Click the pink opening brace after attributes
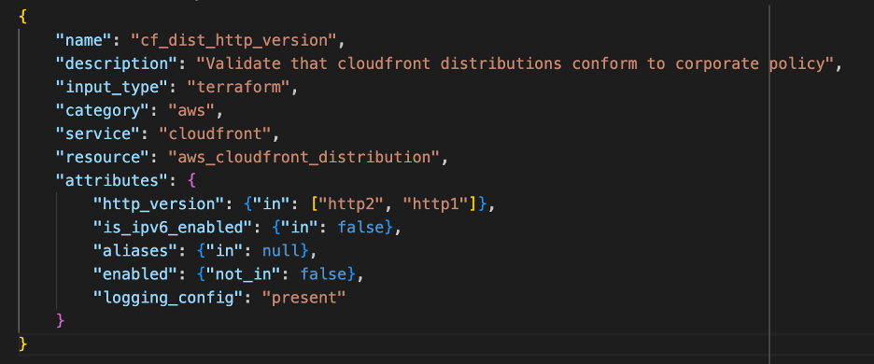The width and height of the screenshot is (874, 364). (x=191, y=181)
